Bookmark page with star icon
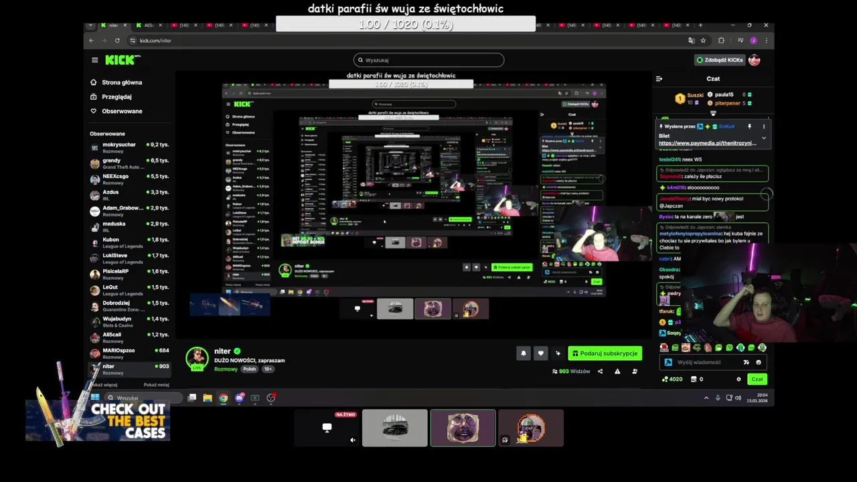857x482 pixels. point(703,41)
